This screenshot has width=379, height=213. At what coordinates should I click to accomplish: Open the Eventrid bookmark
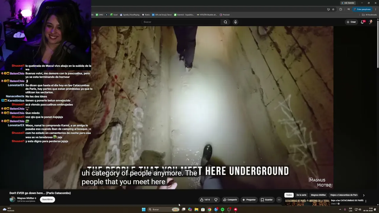184,15
